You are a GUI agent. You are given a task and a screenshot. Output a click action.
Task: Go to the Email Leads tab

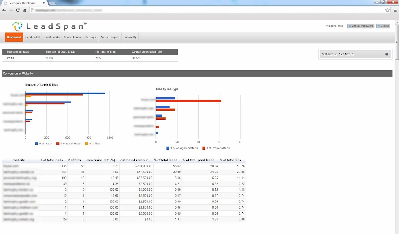(52, 37)
